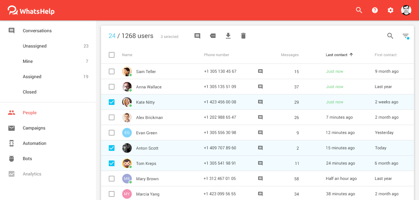Viewport: 419px width, 200px height.
Task: Toggle the select-all checkbox in the table header
Action: coord(112,55)
